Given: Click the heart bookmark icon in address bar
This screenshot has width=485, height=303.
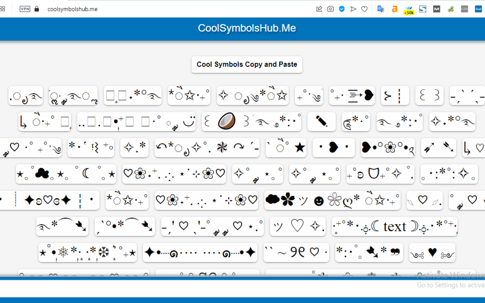Looking at the screenshot, I should pyautogui.click(x=365, y=9).
